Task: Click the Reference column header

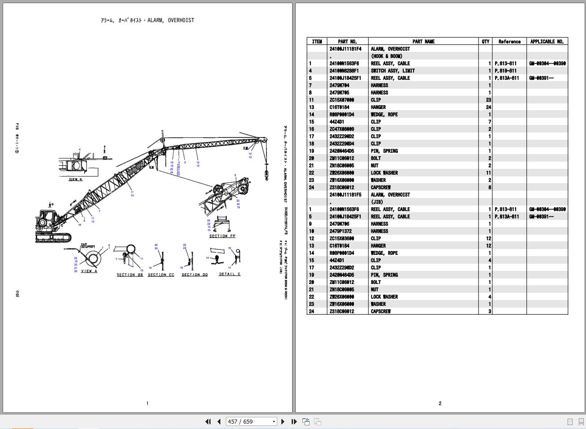Action: (509, 41)
